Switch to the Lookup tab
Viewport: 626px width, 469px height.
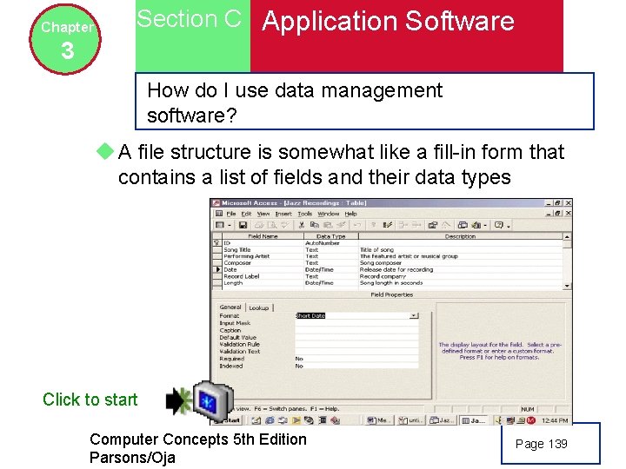[x=259, y=307]
